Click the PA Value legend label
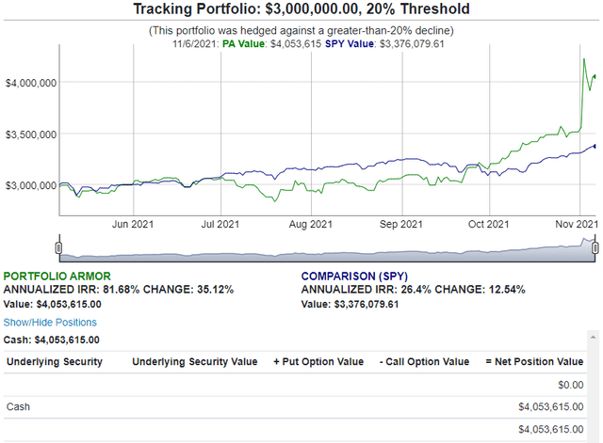Image resolution: width=603 pixels, height=443 pixels. pos(243,44)
